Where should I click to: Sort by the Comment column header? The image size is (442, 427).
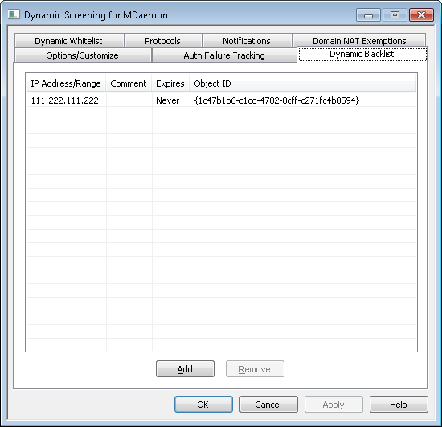(129, 83)
